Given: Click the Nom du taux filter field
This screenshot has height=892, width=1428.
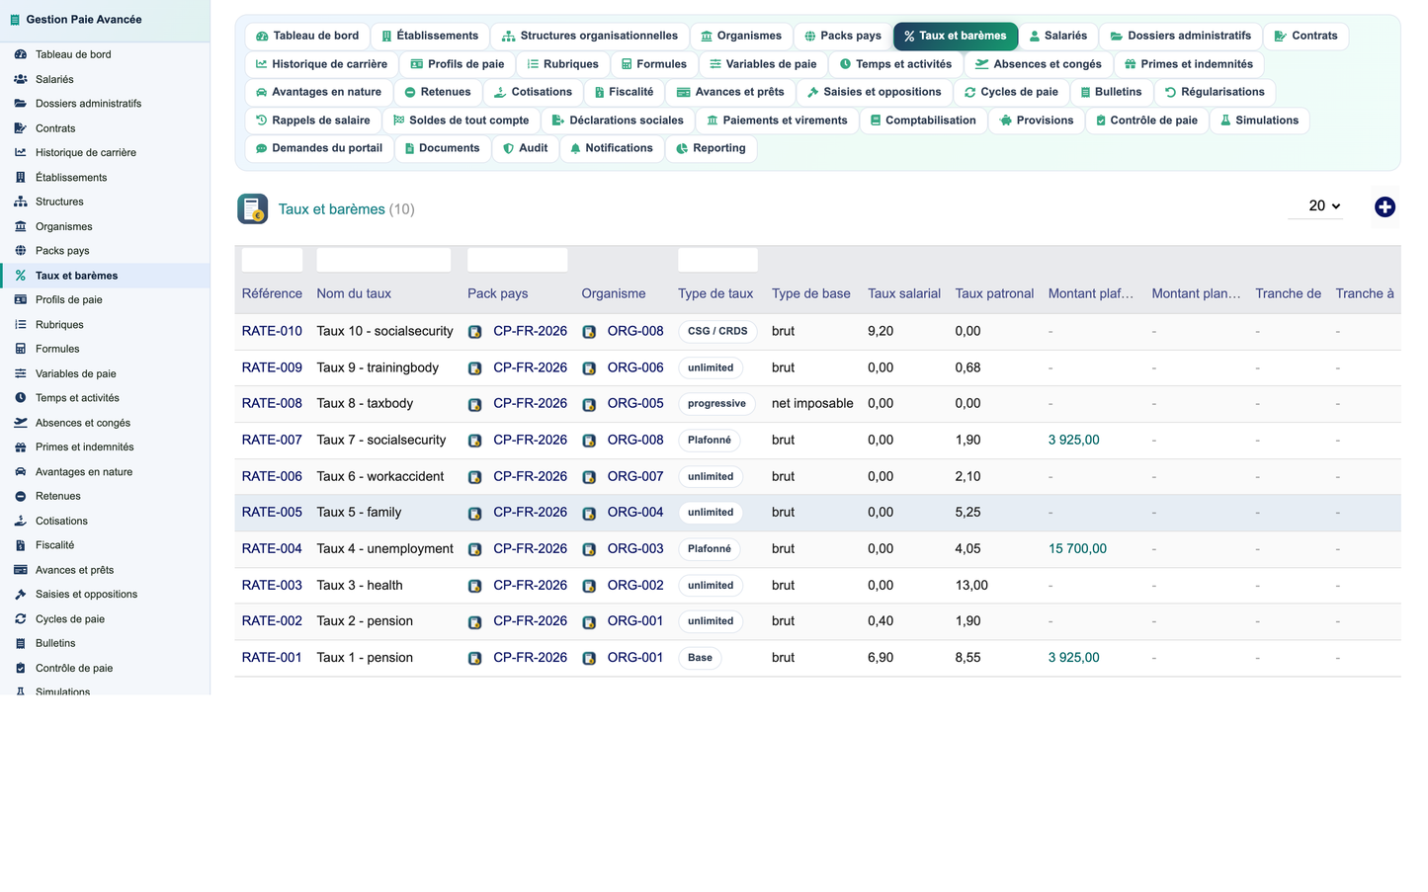Looking at the screenshot, I should [383, 260].
